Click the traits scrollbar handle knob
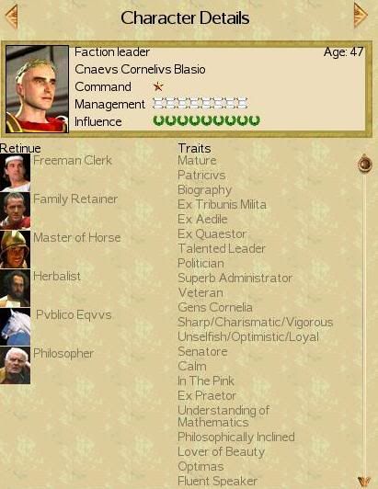The image size is (378, 489). [364, 164]
